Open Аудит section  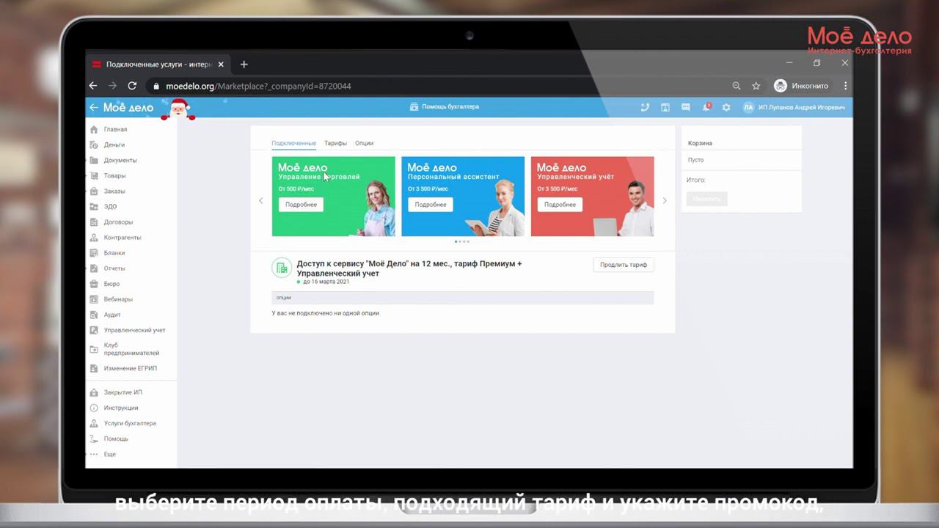[x=112, y=314]
